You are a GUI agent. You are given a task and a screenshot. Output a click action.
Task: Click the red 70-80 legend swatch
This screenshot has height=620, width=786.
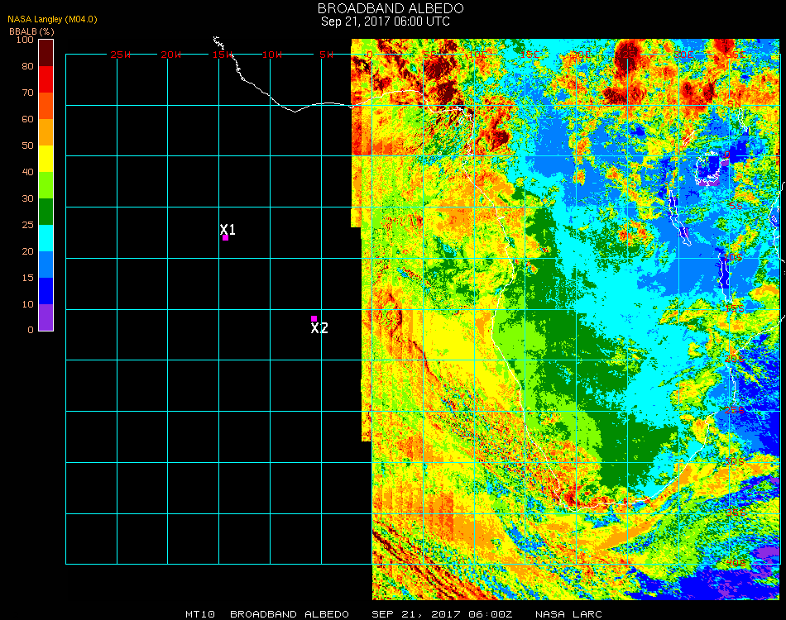(46, 79)
